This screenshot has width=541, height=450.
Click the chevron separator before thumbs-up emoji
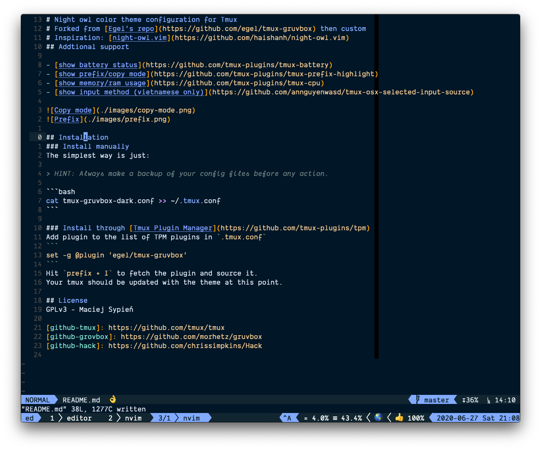[x=389, y=418]
